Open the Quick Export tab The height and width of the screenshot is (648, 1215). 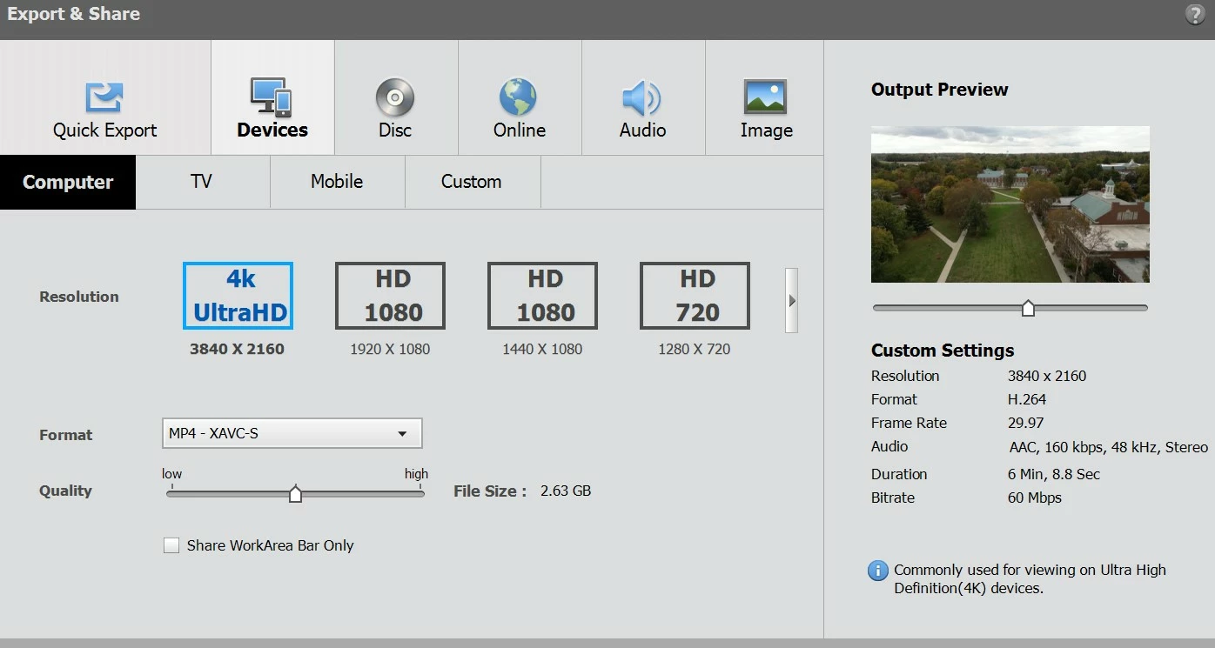105,97
